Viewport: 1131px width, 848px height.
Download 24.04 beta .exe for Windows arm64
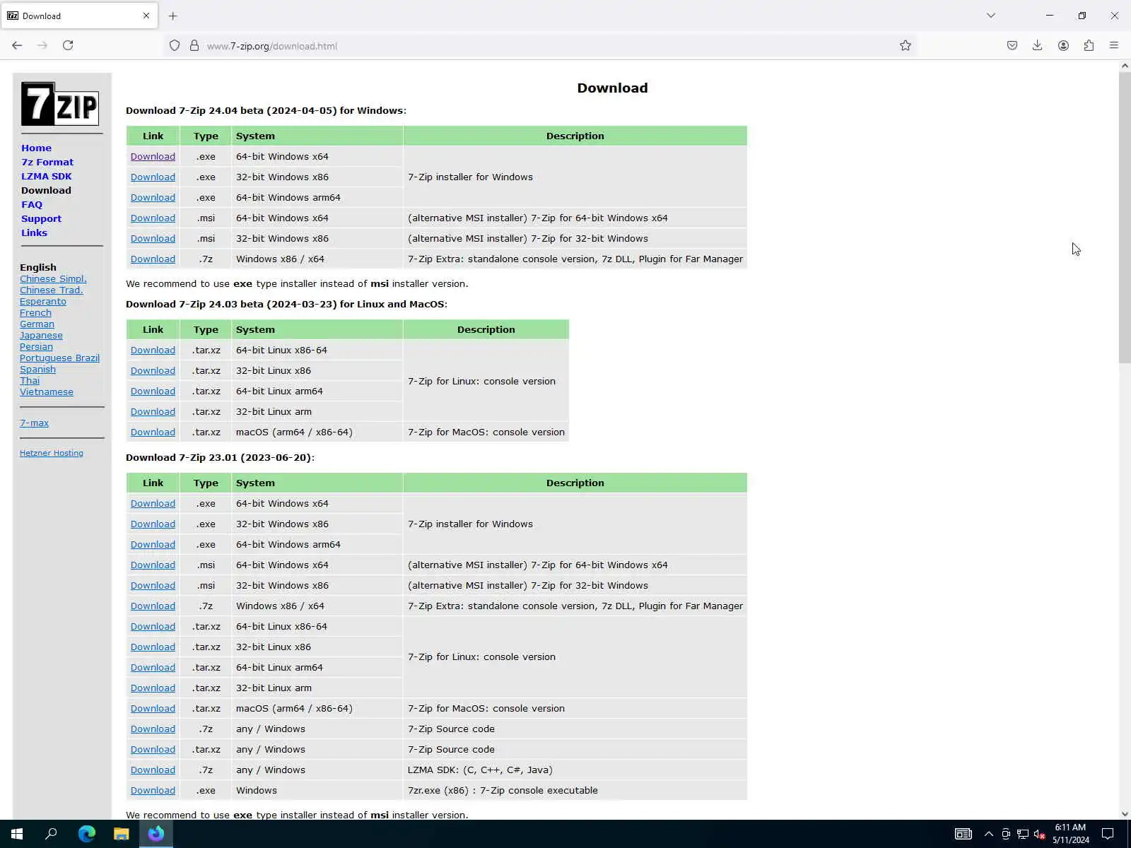tap(153, 197)
